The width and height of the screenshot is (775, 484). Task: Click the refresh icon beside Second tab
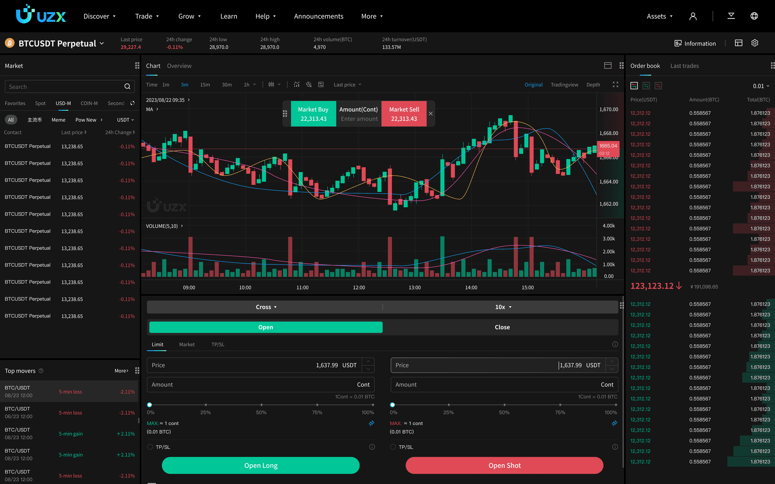tap(132, 103)
